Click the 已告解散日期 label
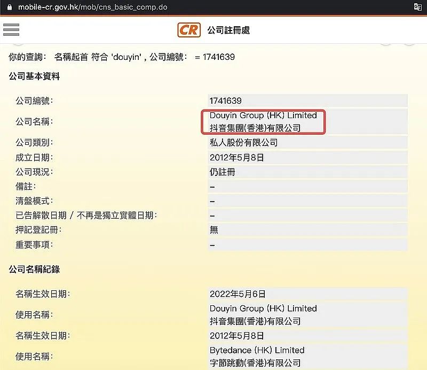 coord(86,215)
